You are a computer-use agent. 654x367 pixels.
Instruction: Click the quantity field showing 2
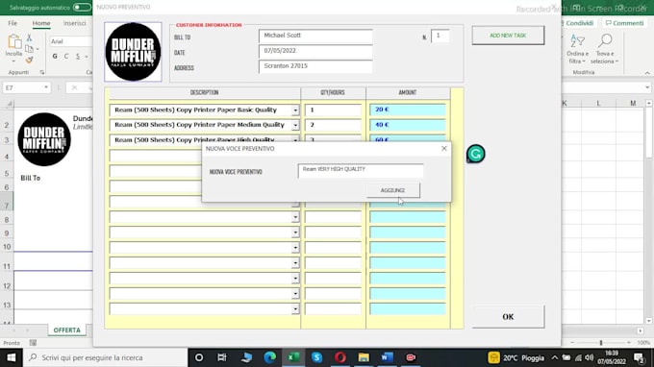[333, 125]
